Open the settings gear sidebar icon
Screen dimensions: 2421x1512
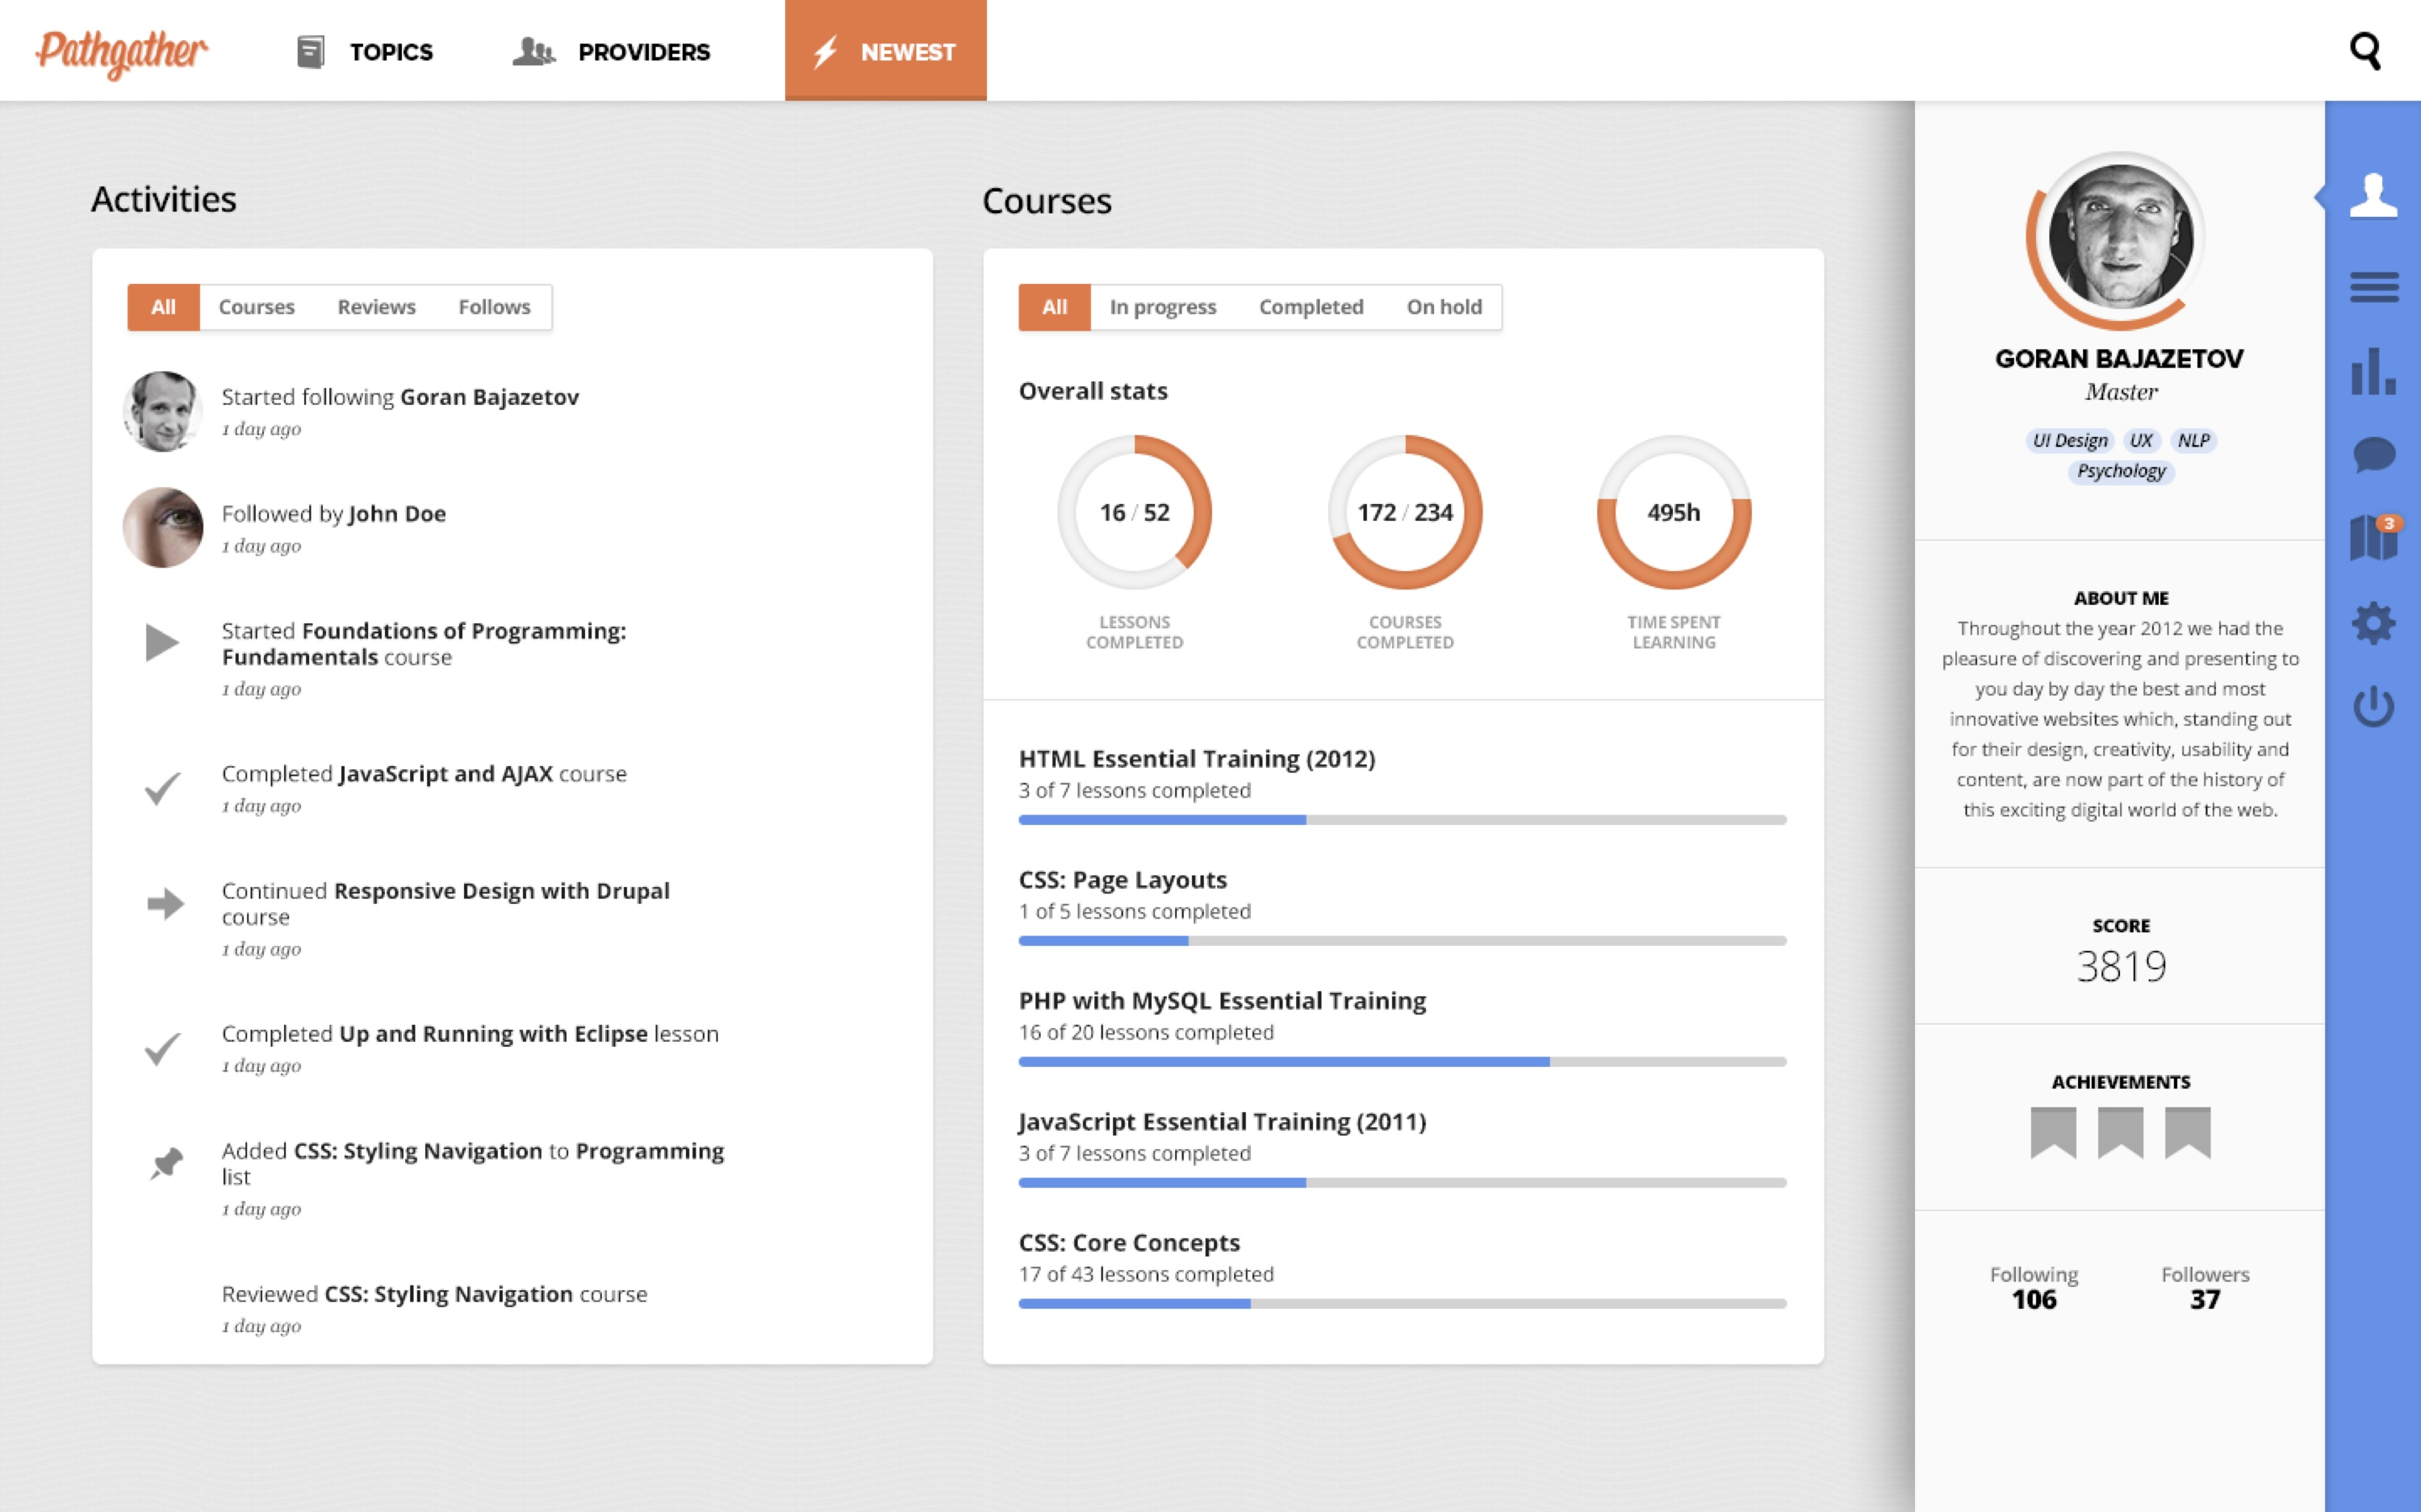pos(2373,623)
